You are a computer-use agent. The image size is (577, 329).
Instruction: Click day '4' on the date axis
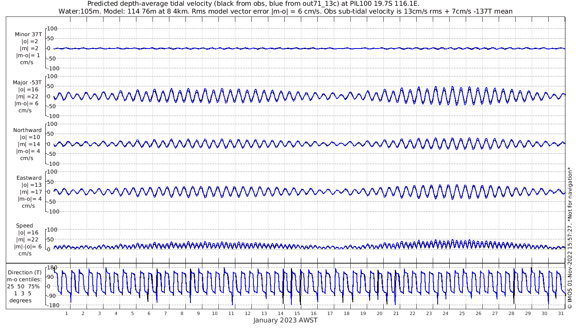116,313
